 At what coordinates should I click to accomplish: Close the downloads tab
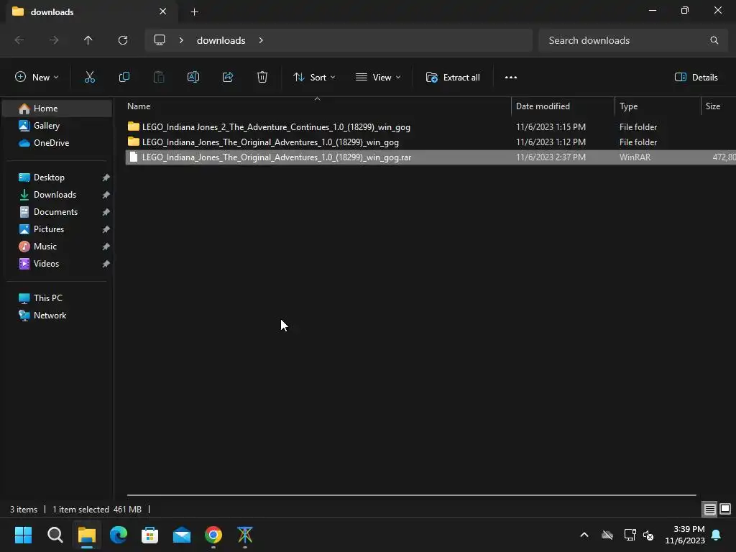click(163, 11)
